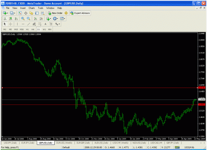Viewport: 207px width, 150px height.
Task: Toggle chart auto scroll
Action: click(35, 19)
